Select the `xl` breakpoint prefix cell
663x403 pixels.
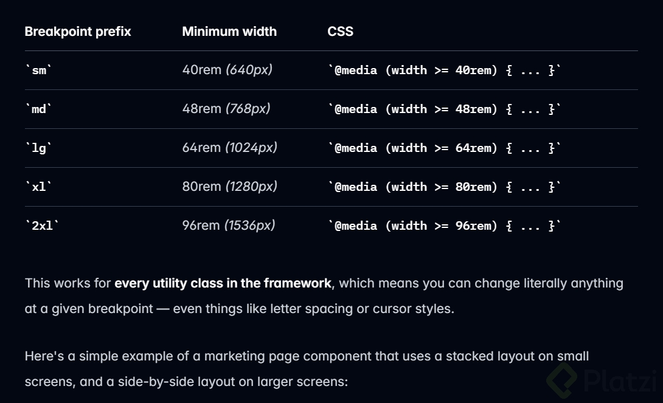pos(39,187)
